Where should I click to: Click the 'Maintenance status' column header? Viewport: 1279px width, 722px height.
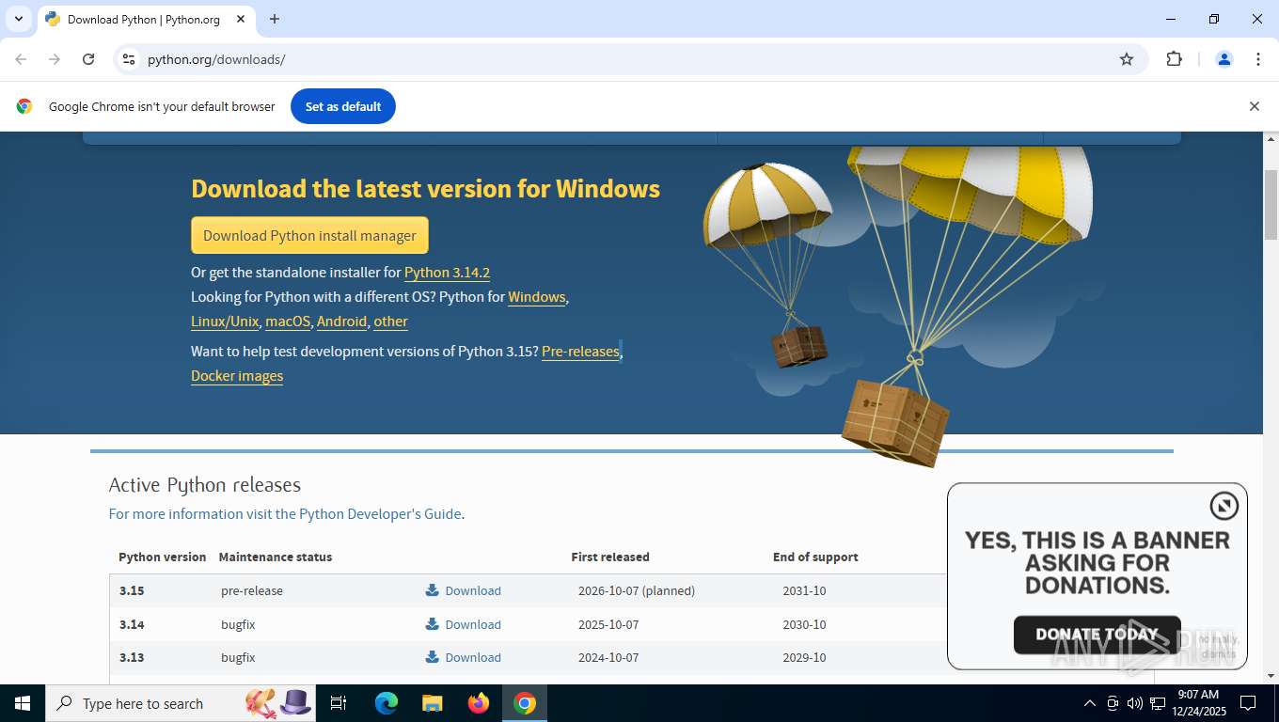pyautogui.click(x=276, y=557)
